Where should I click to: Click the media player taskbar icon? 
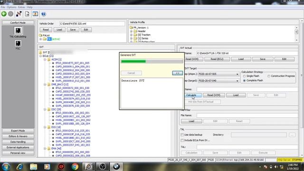(47, 167)
